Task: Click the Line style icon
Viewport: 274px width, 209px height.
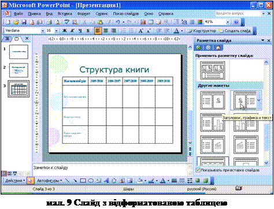Action: pyautogui.click(x=174, y=181)
